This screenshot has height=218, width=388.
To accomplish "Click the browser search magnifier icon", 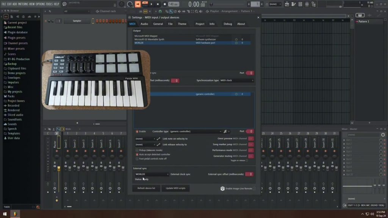I will (x=38, y=207).
